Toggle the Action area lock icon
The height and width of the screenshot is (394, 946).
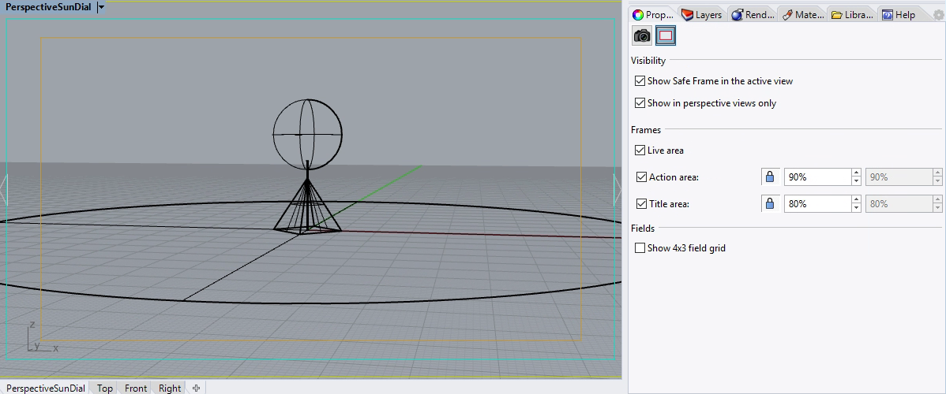[770, 177]
